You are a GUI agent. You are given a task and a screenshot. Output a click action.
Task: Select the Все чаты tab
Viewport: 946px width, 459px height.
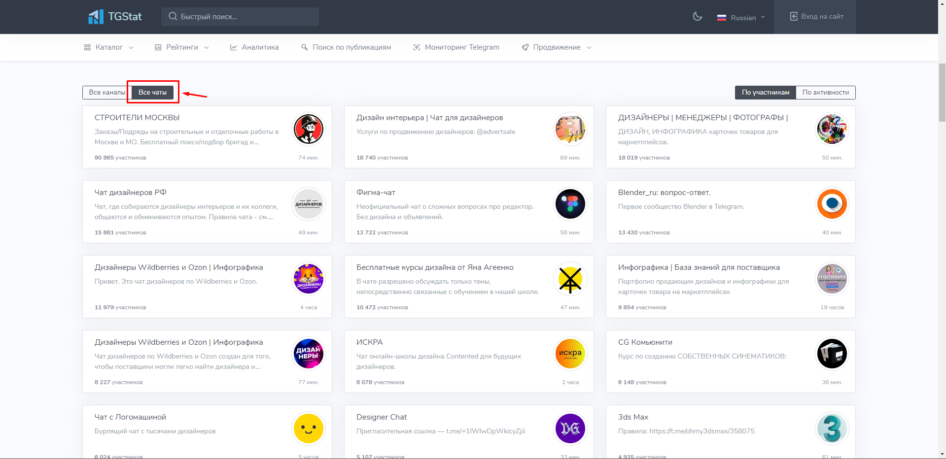[x=152, y=92]
